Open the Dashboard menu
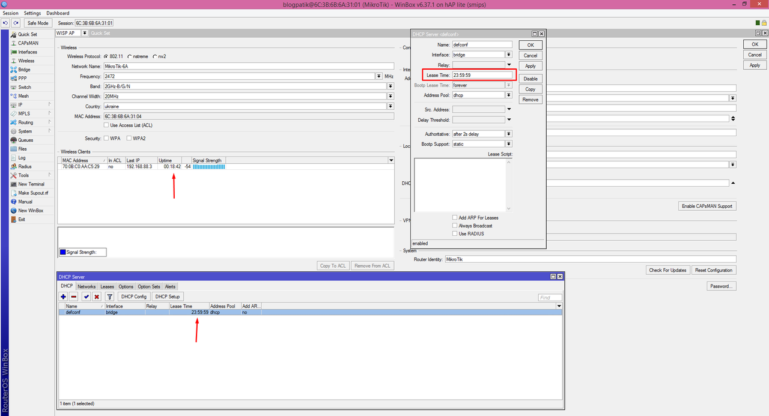 (x=58, y=13)
